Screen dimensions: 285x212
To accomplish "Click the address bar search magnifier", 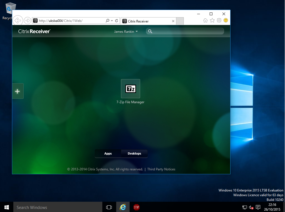I will click(107, 21).
